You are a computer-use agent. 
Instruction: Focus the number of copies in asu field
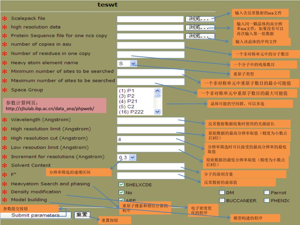(x=151, y=45)
